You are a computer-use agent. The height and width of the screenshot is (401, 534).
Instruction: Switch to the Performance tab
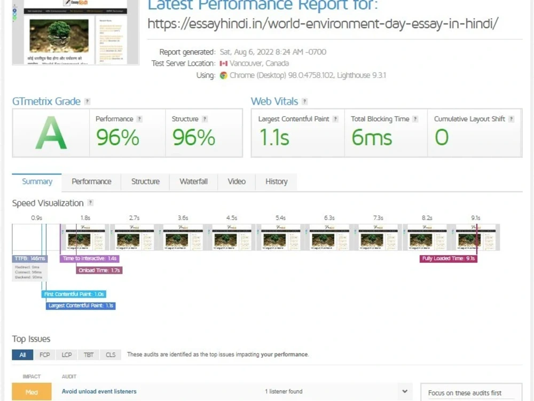[x=91, y=182]
